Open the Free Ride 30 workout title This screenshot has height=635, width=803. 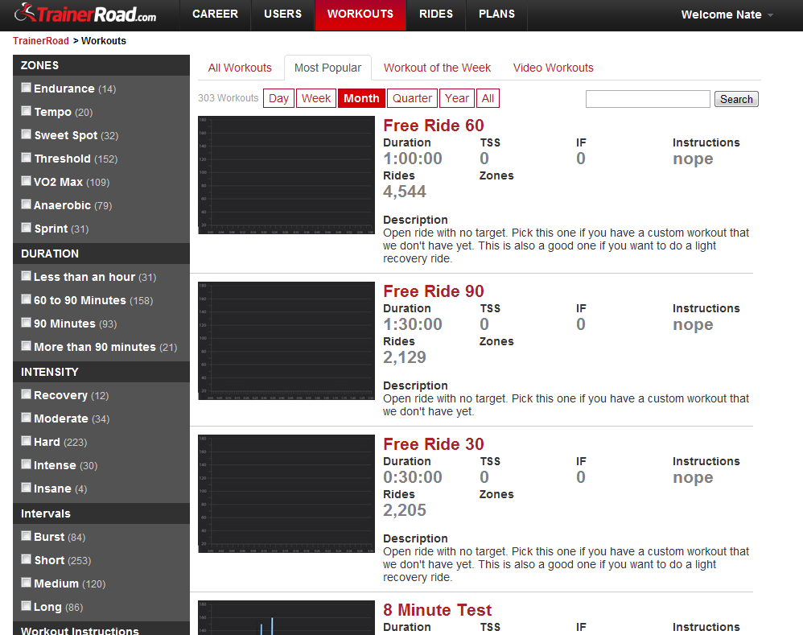pos(433,444)
